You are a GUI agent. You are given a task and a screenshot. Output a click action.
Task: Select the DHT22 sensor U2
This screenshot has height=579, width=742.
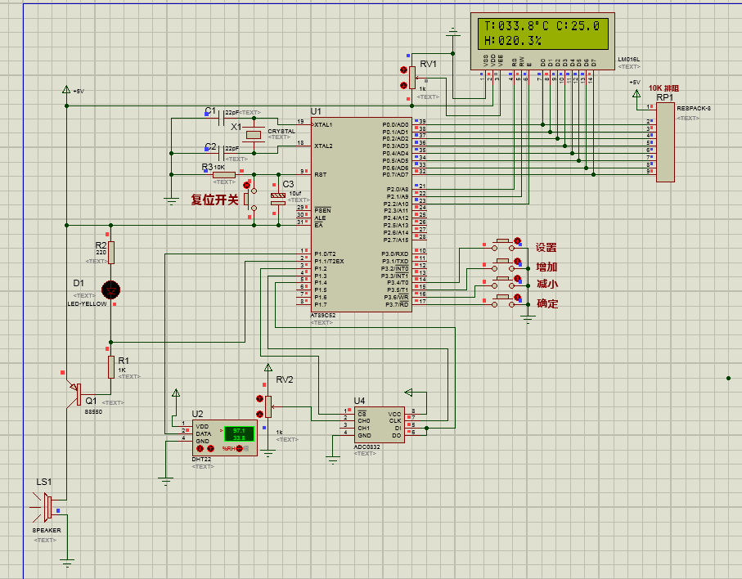point(225,438)
